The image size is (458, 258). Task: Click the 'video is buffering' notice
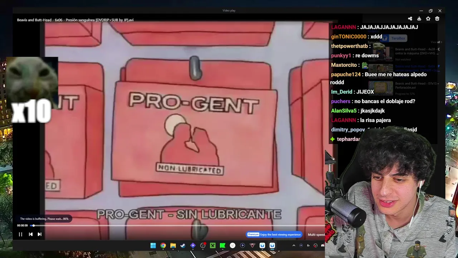pos(44,219)
